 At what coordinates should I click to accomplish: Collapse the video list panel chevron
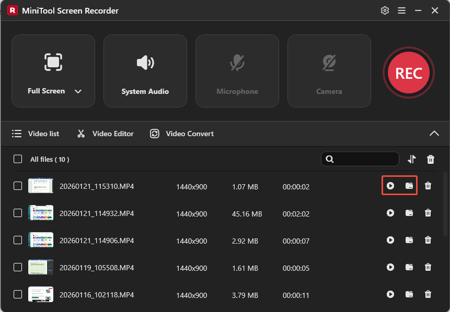[x=434, y=134]
